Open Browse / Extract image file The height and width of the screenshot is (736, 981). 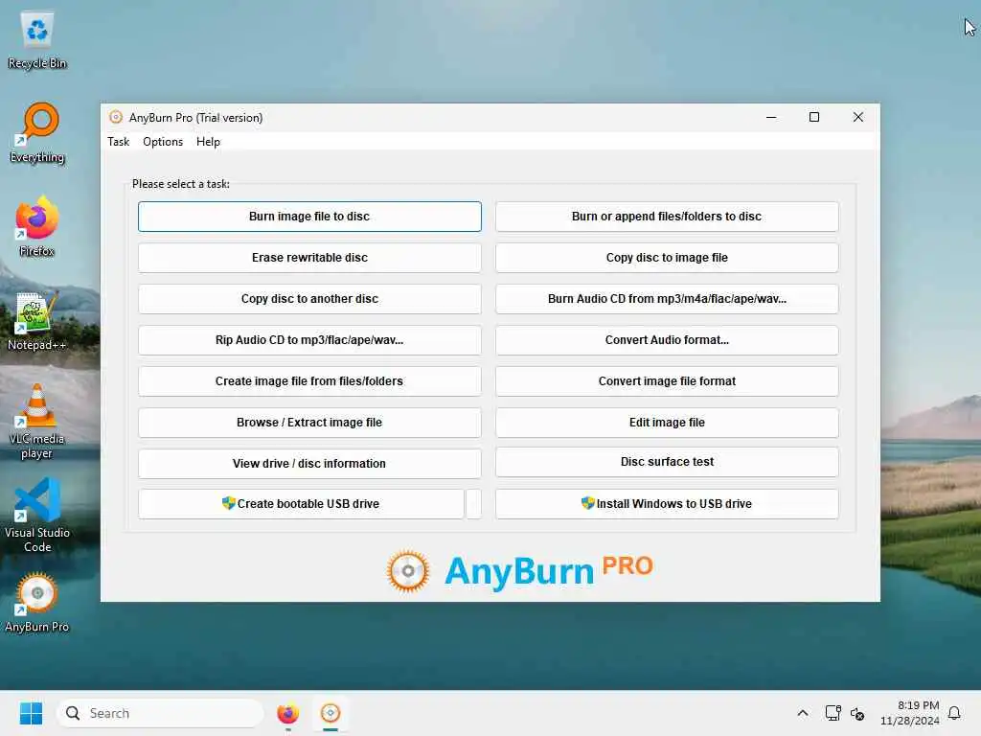pos(309,423)
